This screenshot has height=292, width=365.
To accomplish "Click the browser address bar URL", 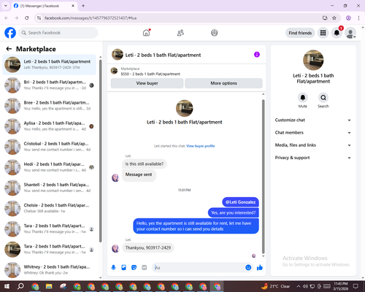I will [91, 18].
